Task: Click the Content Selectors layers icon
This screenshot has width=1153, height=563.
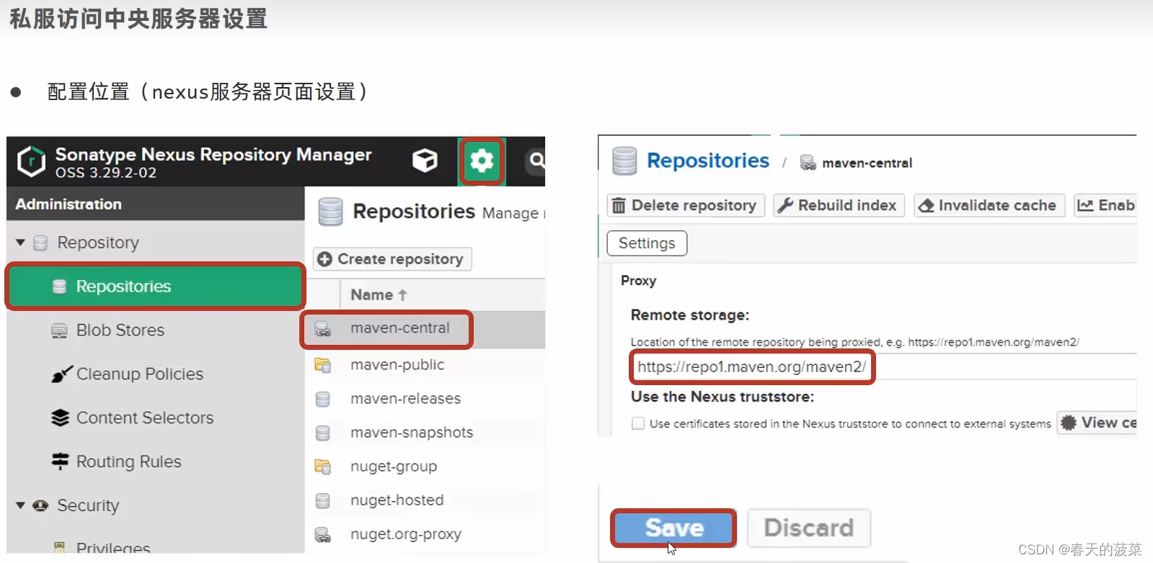Action: click(61, 418)
